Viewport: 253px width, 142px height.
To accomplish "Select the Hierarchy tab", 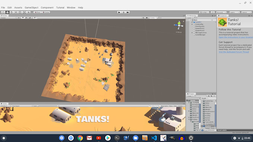I will [x=192, y=16].
